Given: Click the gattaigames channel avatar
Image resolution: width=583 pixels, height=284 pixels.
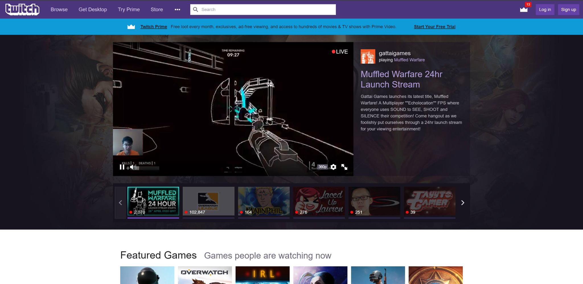Looking at the screenshot, I should [368, 56].
